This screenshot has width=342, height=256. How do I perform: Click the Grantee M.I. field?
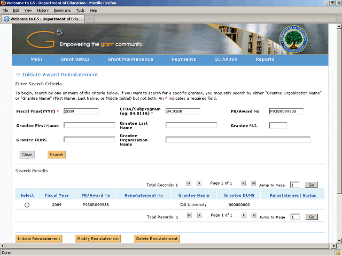[278, 125]
